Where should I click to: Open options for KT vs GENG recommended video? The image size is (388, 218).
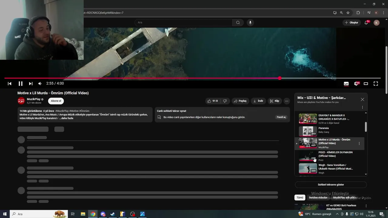pyautogui.click(x=366, y=206)
